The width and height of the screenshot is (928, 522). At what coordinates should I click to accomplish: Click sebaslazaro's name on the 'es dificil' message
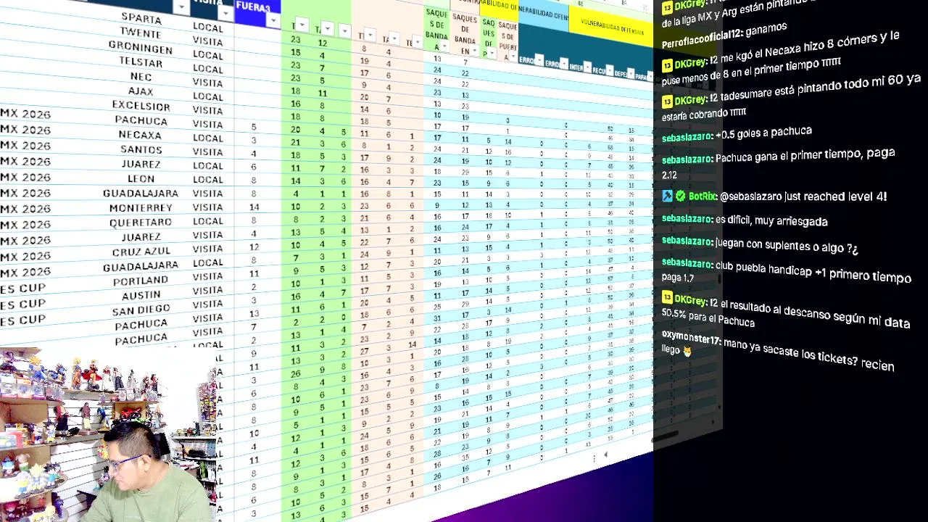pyautogui.click(x=687, y=218)
